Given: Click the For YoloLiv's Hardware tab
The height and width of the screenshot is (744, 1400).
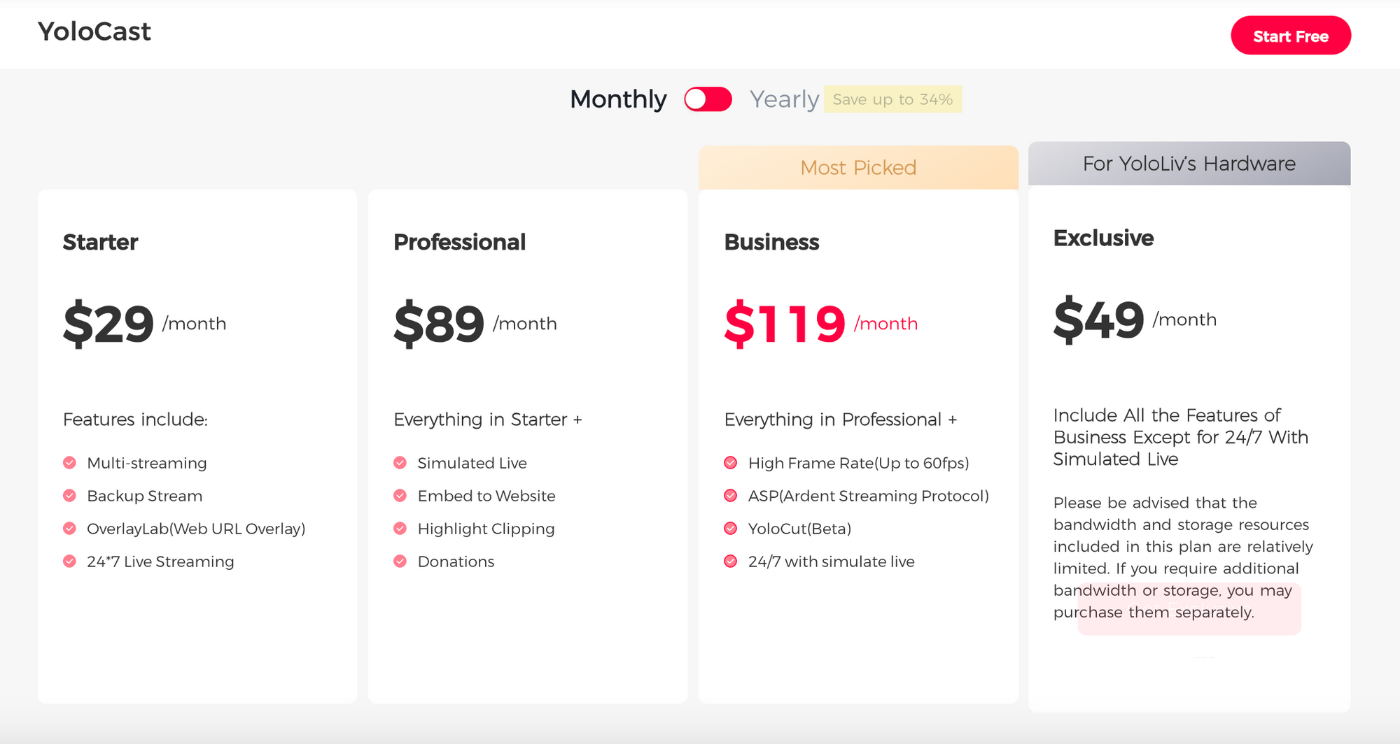Looking at the screenshot, I should coord(1189,164).
